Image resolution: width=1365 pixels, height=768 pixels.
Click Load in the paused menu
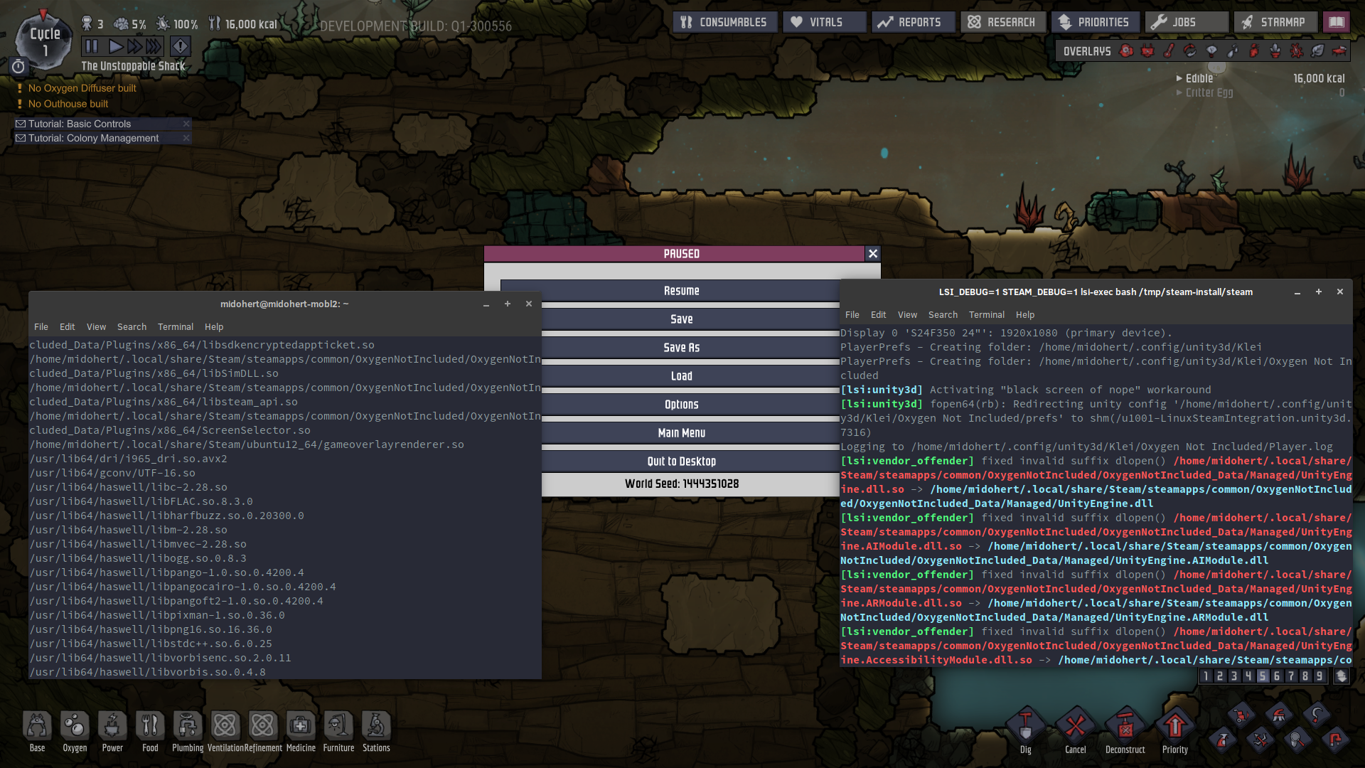pos(681,376)
